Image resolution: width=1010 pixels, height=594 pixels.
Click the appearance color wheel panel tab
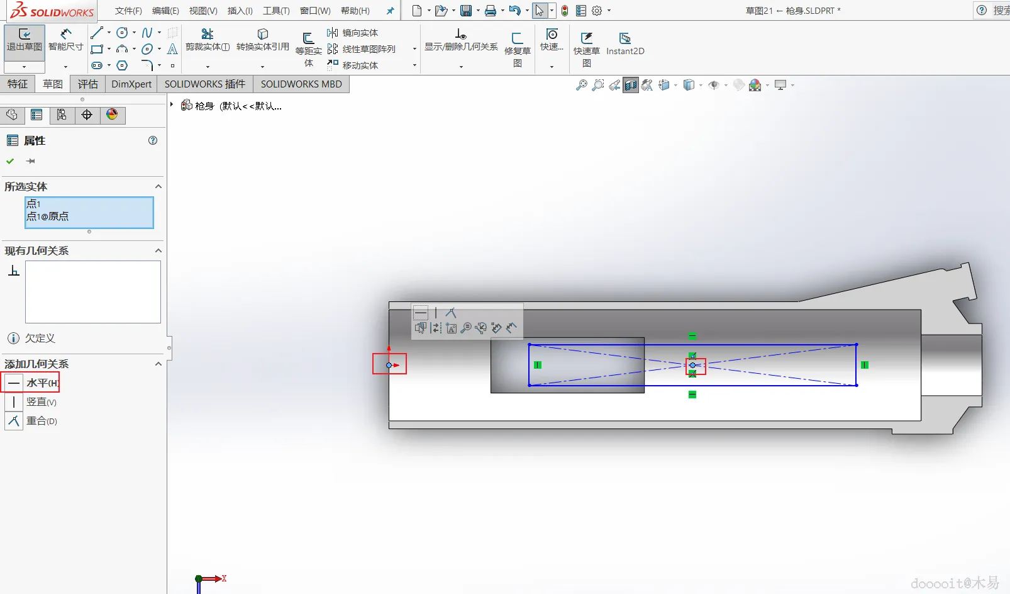click(112, 115)
